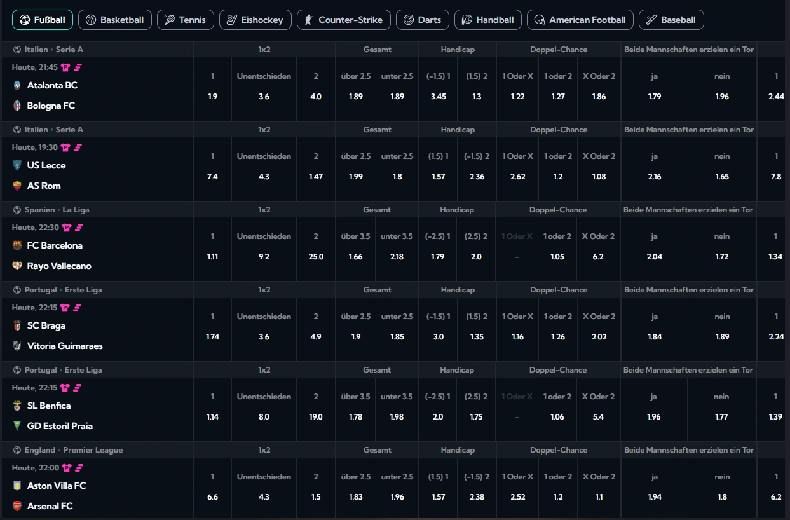This screenshot has width=790, height=520.
Task: Click pink jersey icon for Aston Villa match
Action: pos(65,468)
